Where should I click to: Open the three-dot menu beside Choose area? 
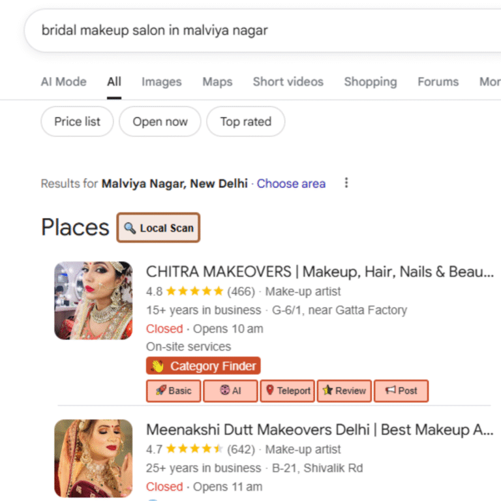[x=346, y=183]
